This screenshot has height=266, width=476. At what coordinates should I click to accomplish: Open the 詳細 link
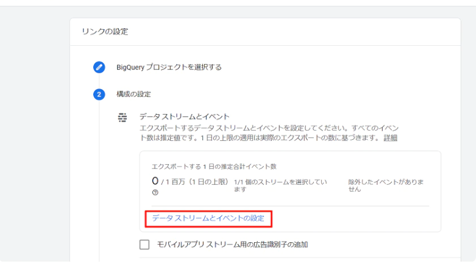(391, 138)
